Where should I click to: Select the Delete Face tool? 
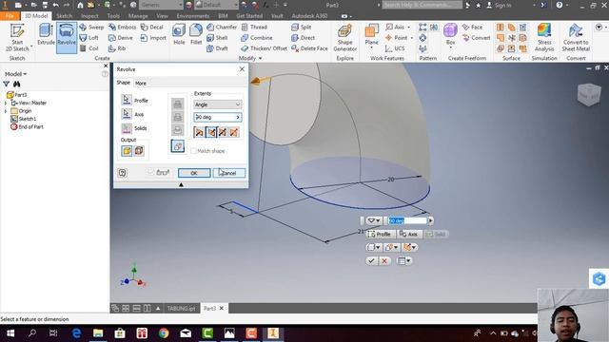tap(309, 48)
